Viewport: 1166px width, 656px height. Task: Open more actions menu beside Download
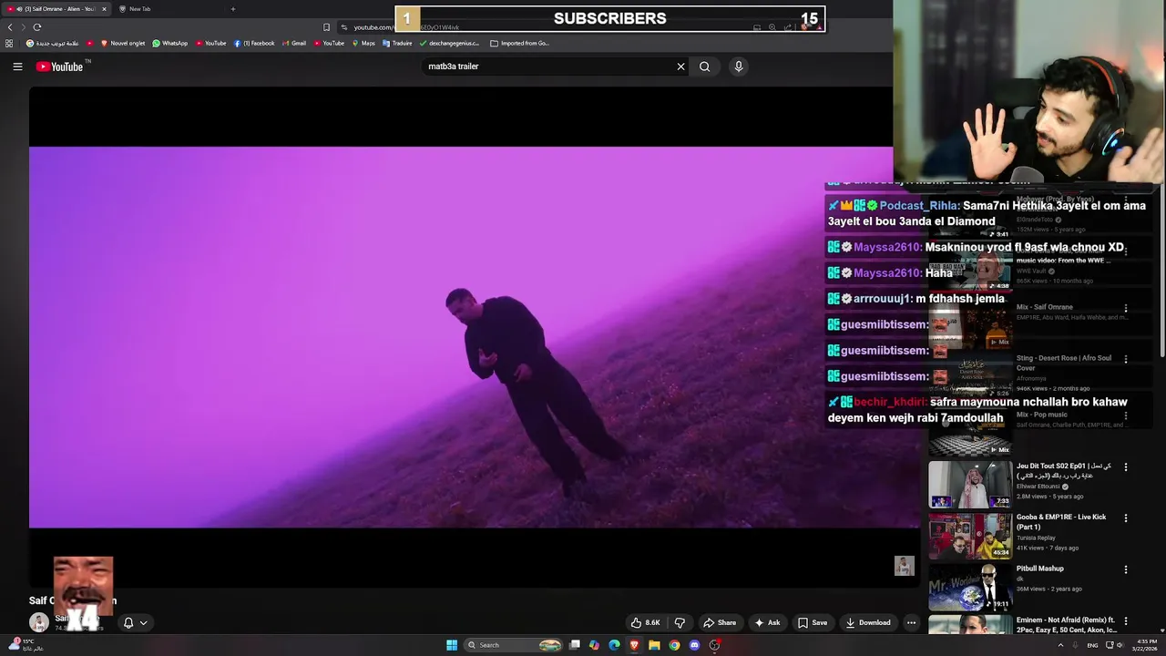tap(911, 623)
